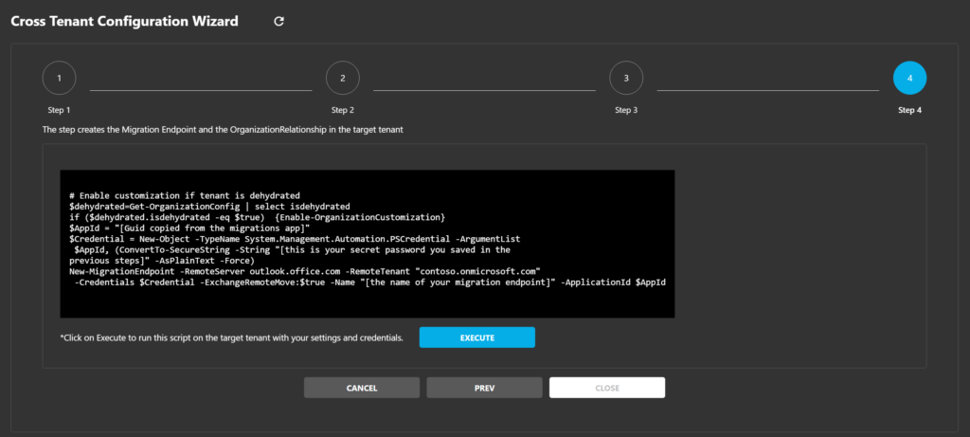Image resolution: width=970 pixels, height=437 pixels.
Task: Go to step 3 circle
Action: 626,79
